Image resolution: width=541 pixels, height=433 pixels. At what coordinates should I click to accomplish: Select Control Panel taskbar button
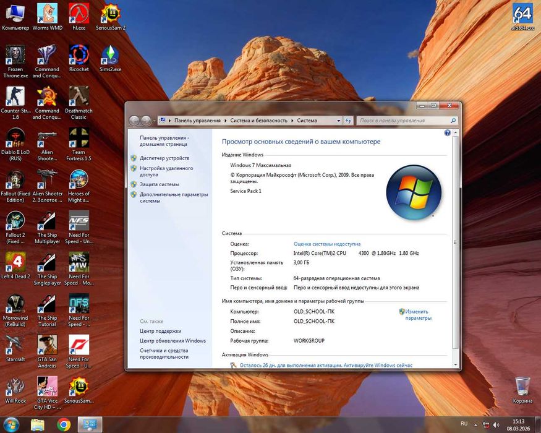90,425
